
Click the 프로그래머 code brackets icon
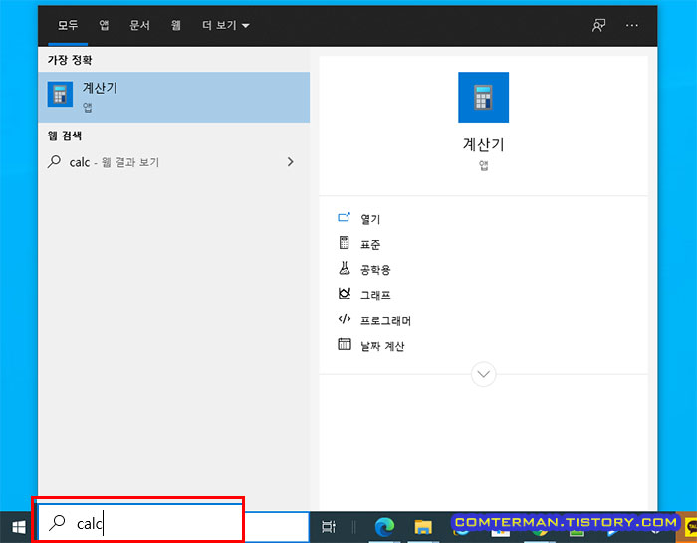tap(345, 319)
